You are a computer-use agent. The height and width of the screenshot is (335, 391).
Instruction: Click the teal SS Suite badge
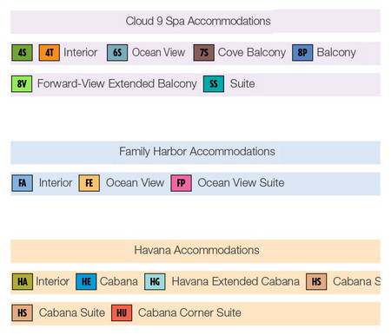click(x=214, y=84)
